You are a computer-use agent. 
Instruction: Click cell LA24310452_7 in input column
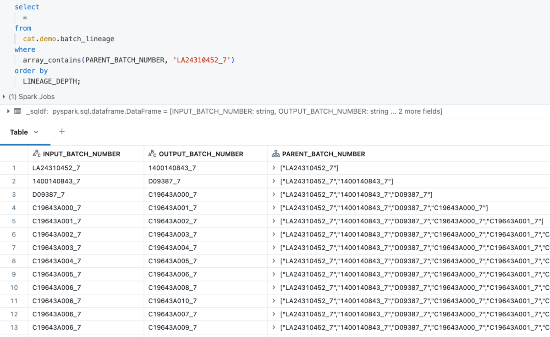[x=56, y=168]
